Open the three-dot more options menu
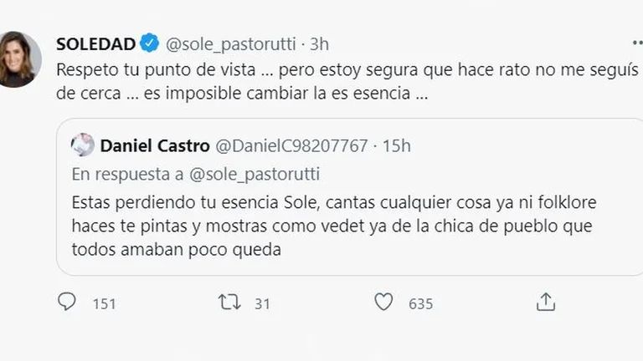 (636, 42)
